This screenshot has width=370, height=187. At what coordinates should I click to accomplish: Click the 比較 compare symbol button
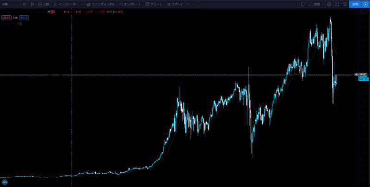[43, 4]
